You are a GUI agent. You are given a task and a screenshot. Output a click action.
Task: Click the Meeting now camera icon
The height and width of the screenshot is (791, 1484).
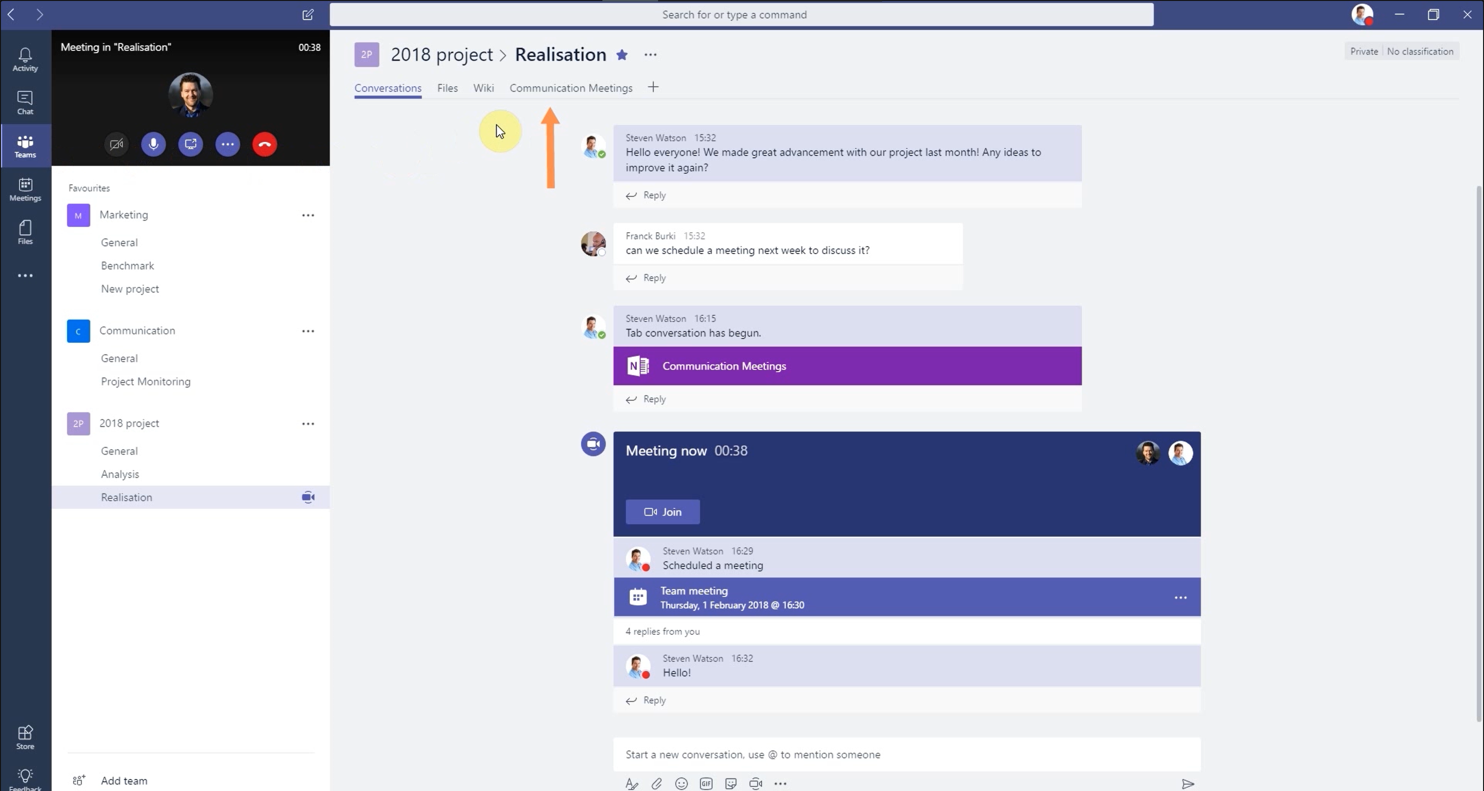[593, 444]
